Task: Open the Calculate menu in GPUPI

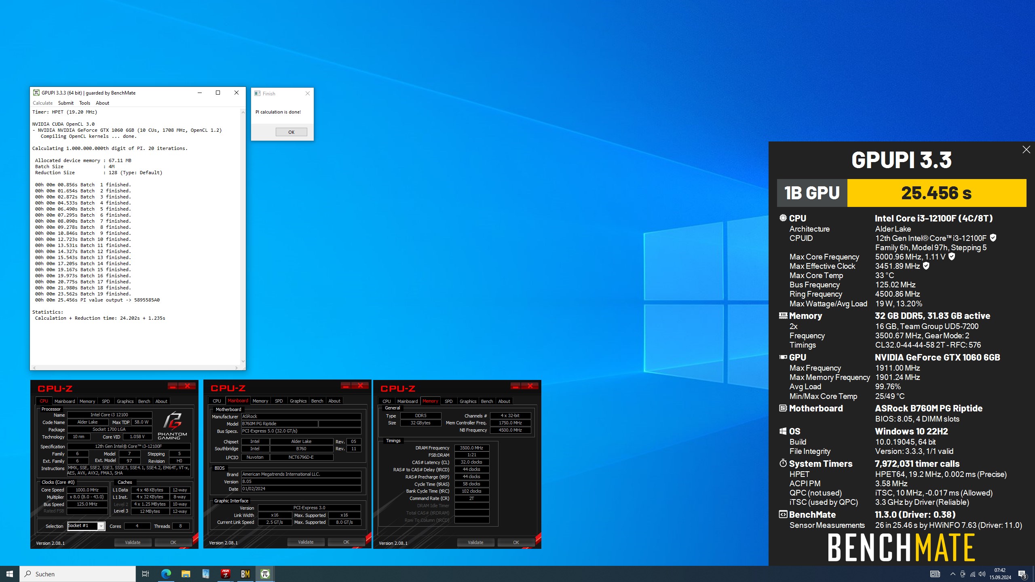Action: (42, 103)
